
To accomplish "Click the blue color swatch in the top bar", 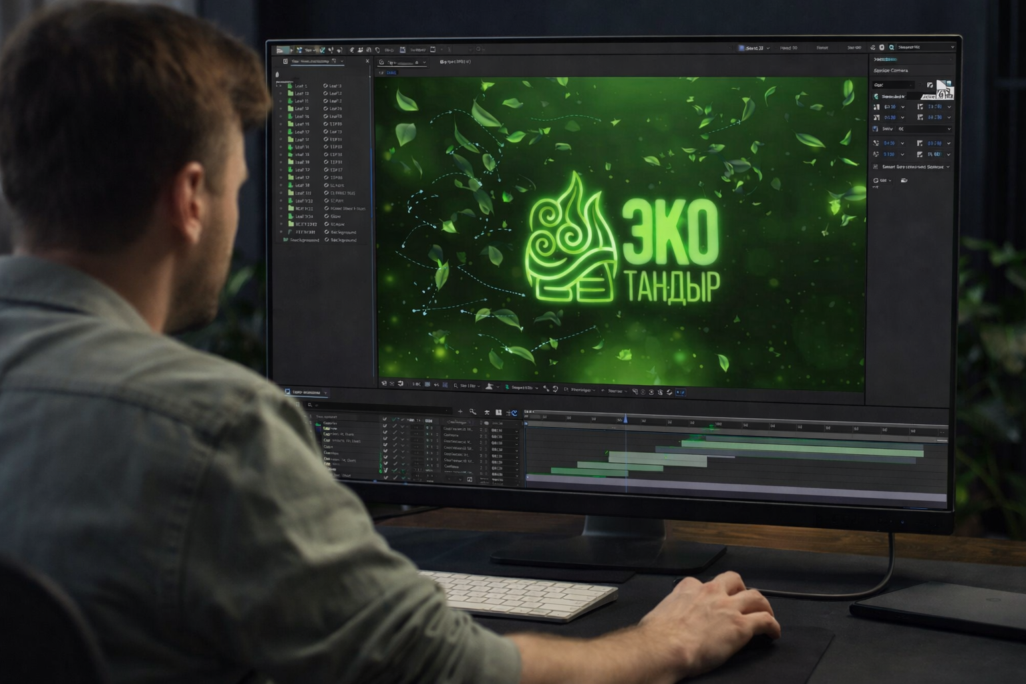I will pyautogui.click(x=741, y=48).
